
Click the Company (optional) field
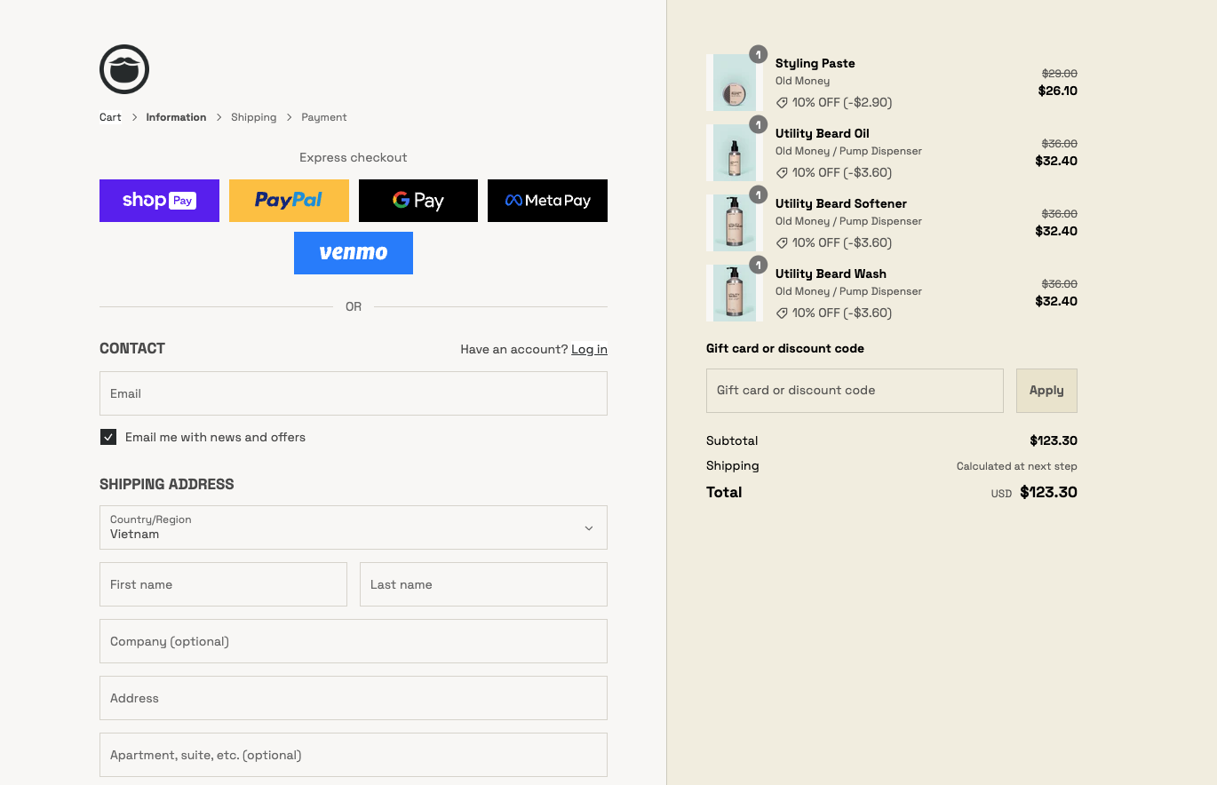pos(354,641)
